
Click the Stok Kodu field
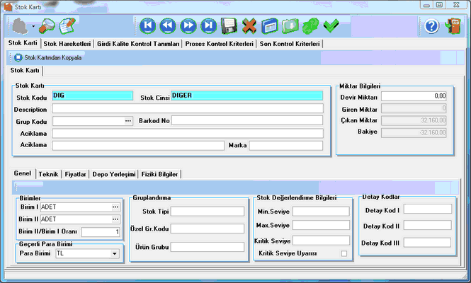click(x=93, y=96)
